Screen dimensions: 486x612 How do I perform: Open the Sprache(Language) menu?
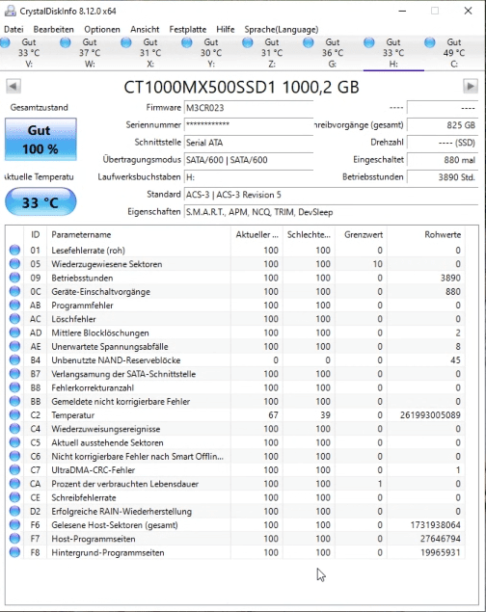(x=282, y=29)
